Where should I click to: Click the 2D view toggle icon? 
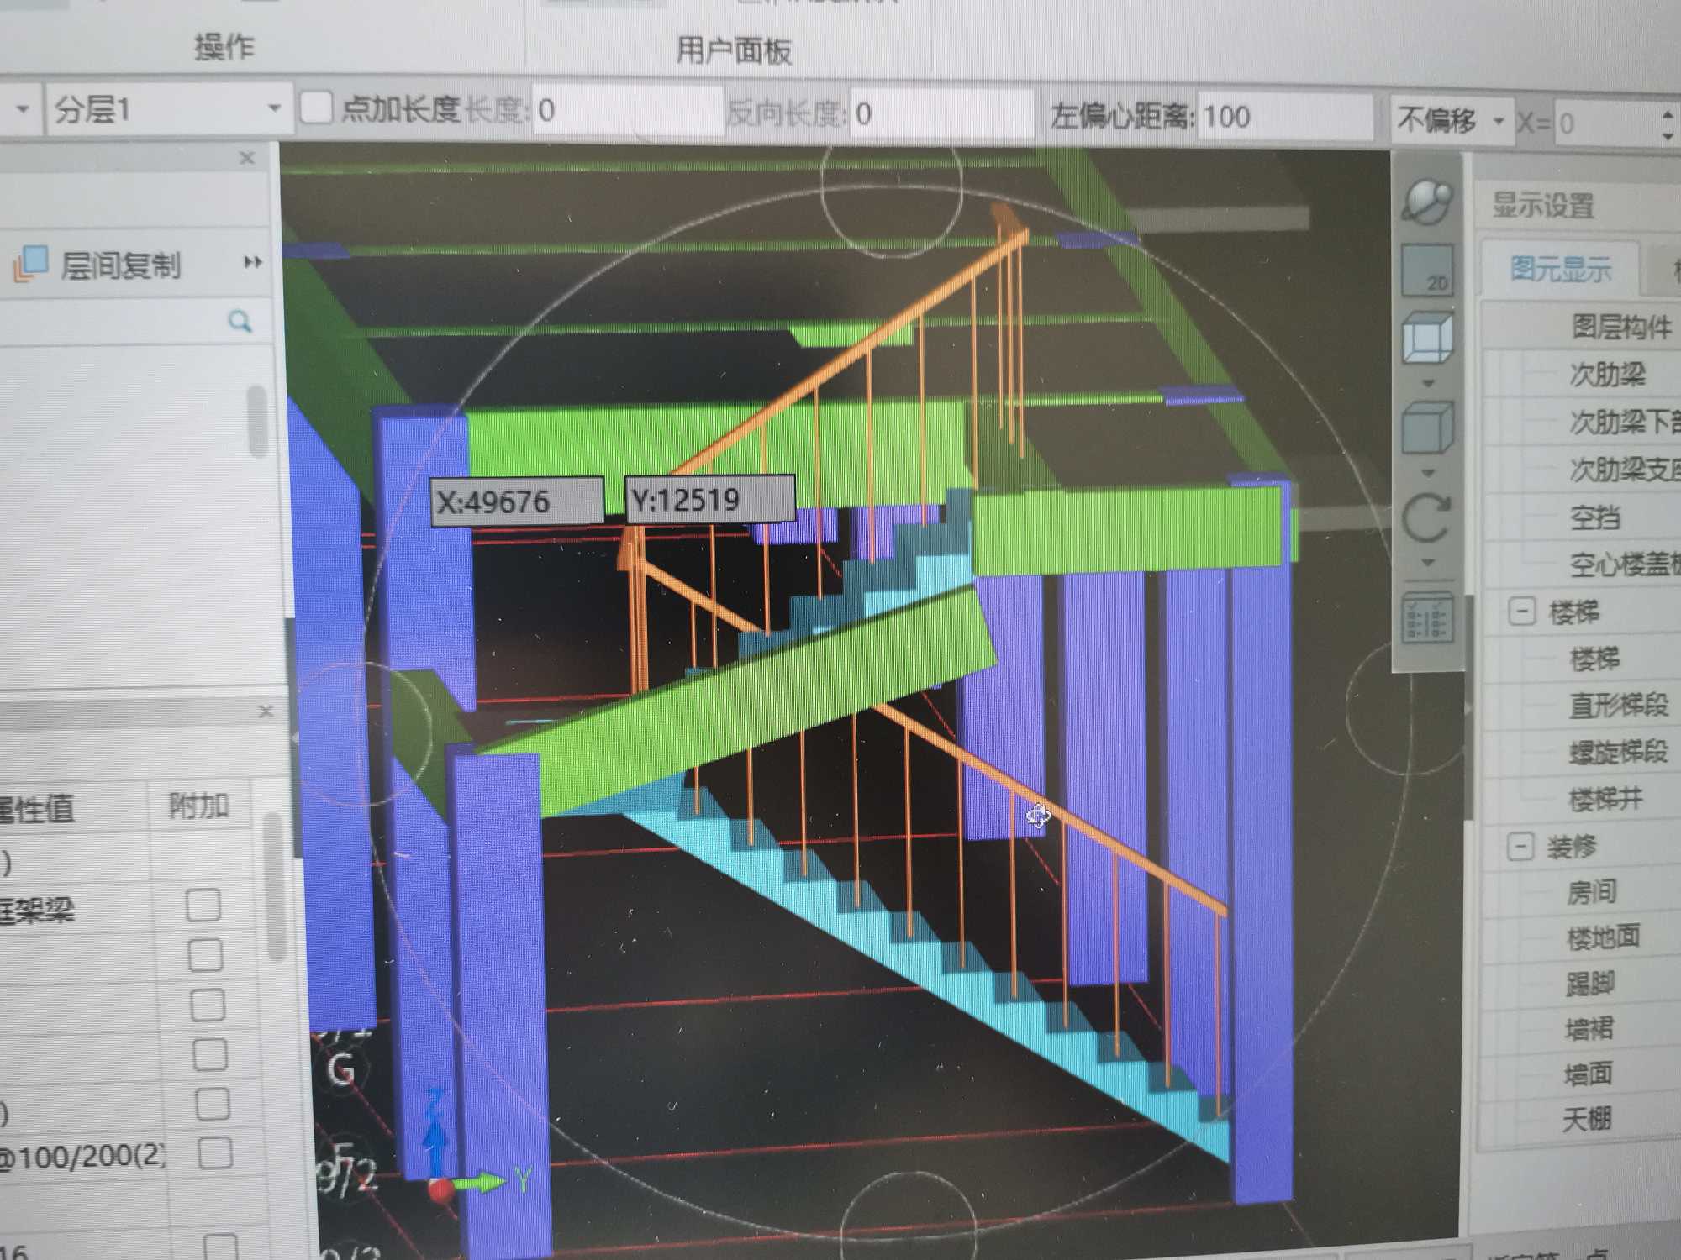[x=1428, y=270]
